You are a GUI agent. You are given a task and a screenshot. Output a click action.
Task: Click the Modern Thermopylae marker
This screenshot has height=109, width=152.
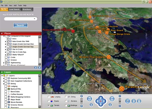pos(109,57)
